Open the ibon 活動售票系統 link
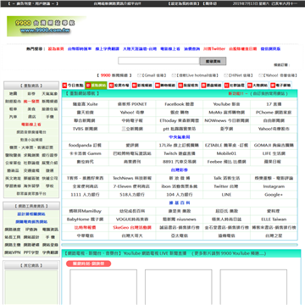Screen dimensions: 305x305 pos(180,186)
